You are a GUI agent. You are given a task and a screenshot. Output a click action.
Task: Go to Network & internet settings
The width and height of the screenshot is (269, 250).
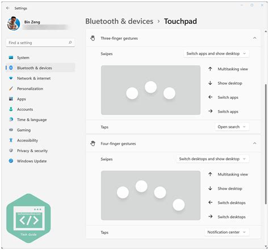(40, 78)
